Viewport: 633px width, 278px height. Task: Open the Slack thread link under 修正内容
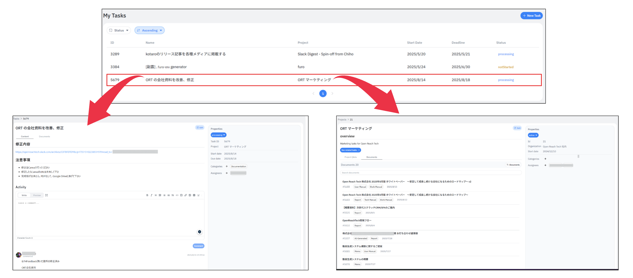(64, 152)
